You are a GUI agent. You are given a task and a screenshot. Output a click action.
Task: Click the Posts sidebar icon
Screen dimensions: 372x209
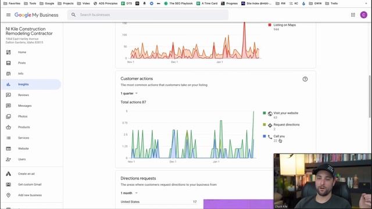coord(9,63)
